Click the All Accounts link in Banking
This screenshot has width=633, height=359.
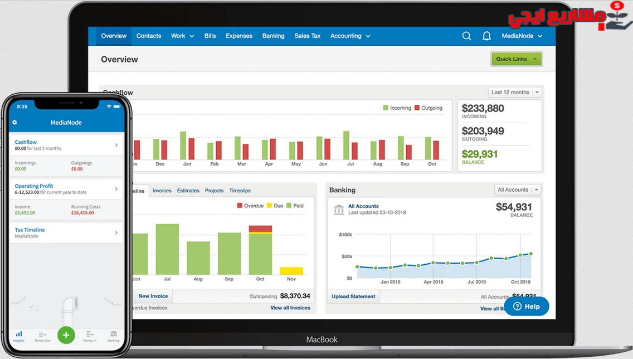pos(363,206)
